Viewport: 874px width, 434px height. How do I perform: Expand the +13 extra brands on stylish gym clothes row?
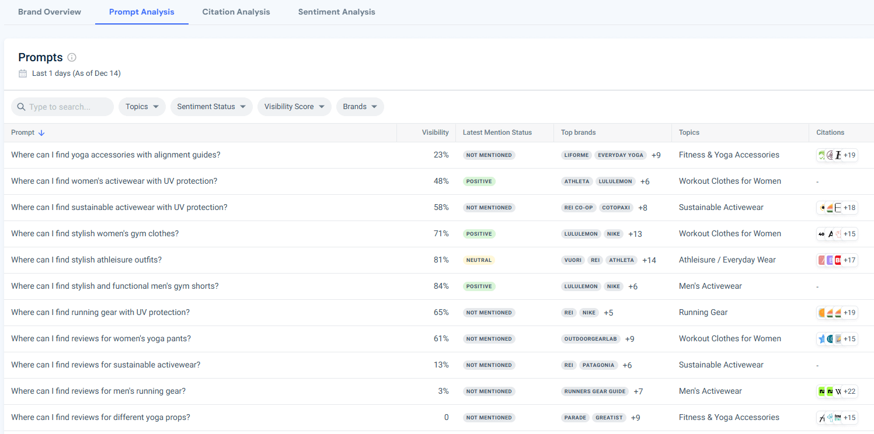click(x=635, y=233)
